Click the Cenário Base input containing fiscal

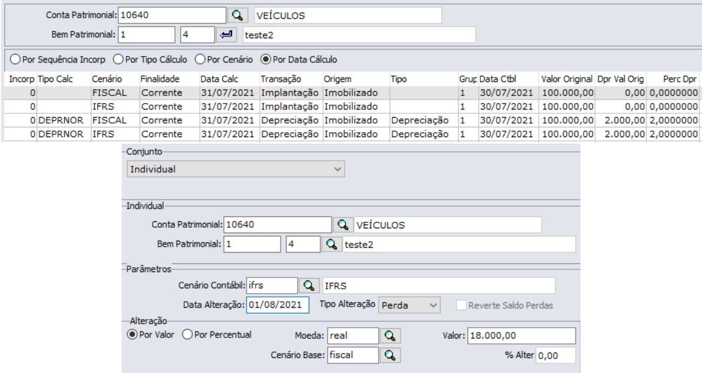[x=352, y=355]
